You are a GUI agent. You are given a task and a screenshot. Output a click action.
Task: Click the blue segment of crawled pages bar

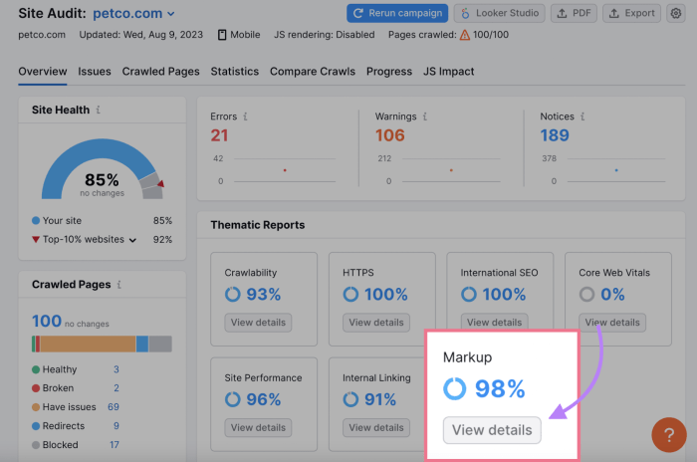(141, 345)
